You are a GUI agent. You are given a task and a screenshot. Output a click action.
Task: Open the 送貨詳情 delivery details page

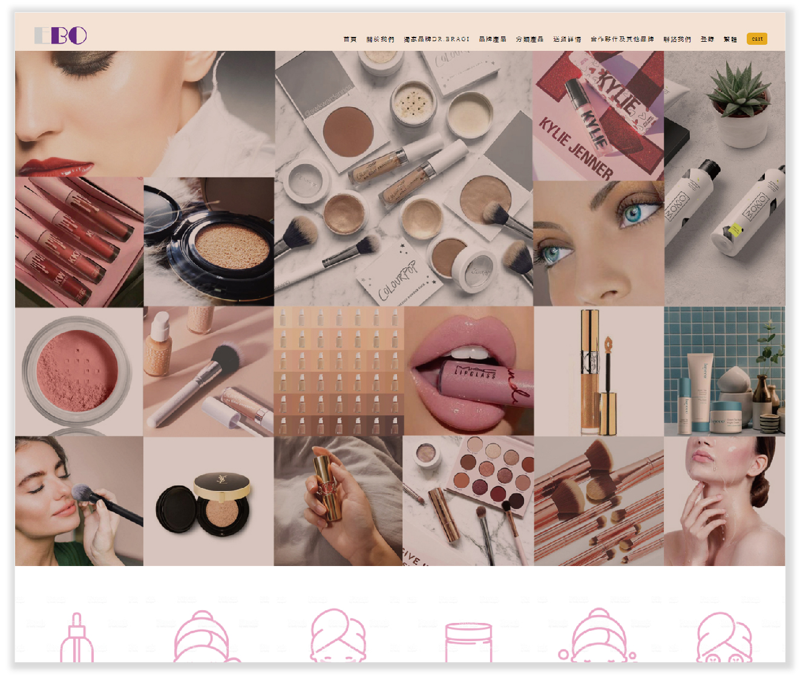click(x=567, y=39)
